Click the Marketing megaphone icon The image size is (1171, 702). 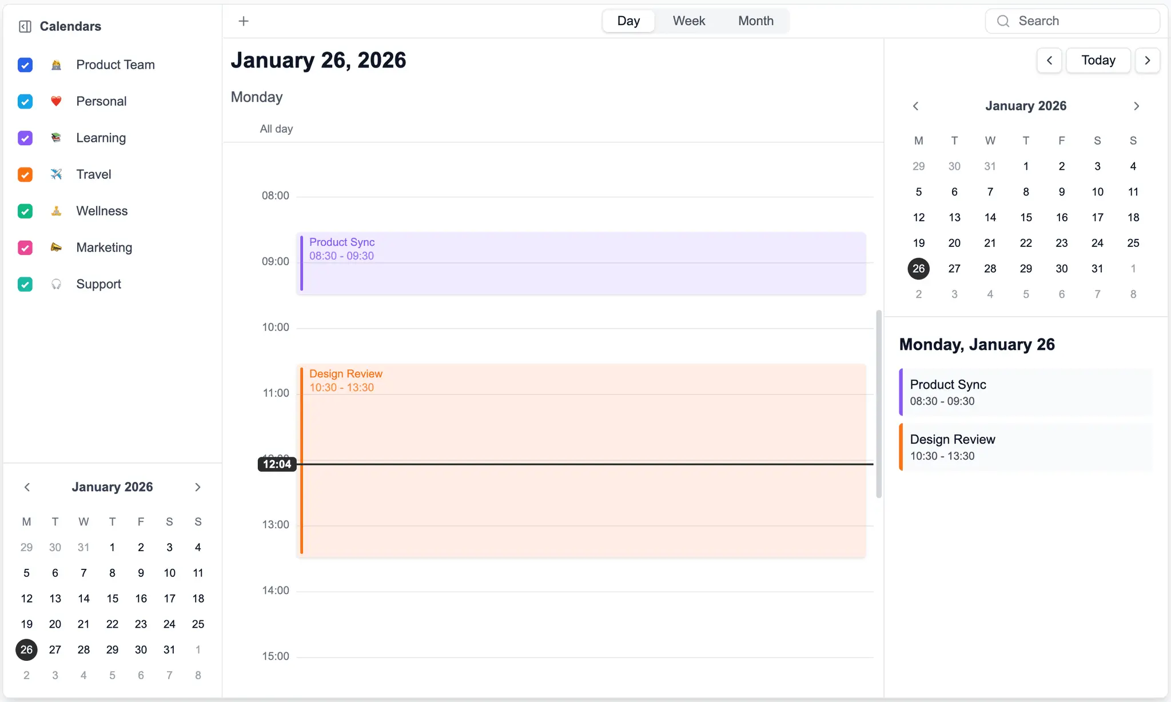click(x=56, y=248)
